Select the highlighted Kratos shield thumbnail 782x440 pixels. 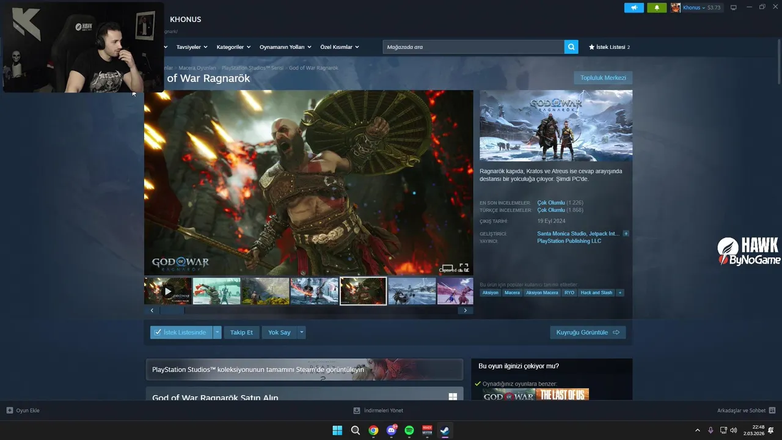click(363, 291)
